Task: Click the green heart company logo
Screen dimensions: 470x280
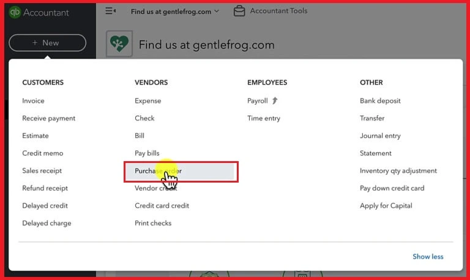Action: [x=119, y=44]
